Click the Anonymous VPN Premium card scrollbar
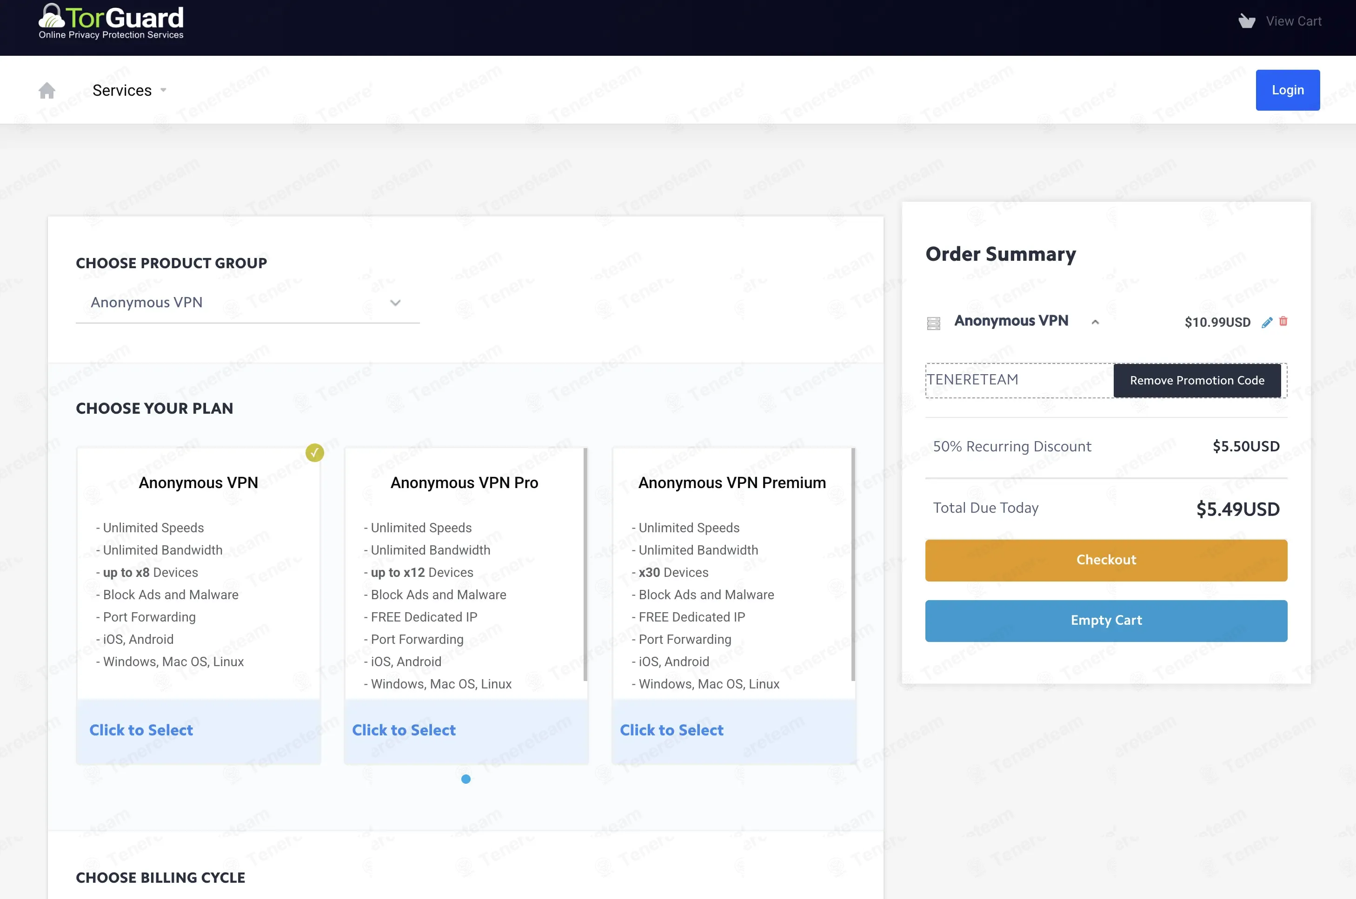 click(853, 565)
